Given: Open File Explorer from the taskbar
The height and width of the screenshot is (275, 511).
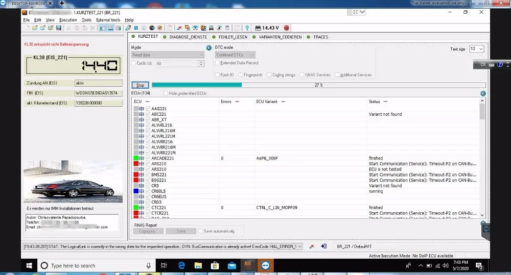Looking at the screenshot, I should [198, 266].
